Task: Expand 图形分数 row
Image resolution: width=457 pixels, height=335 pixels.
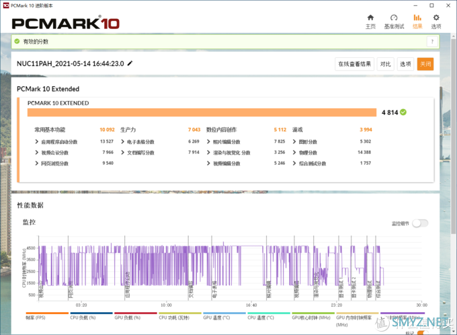Action: 294,141
